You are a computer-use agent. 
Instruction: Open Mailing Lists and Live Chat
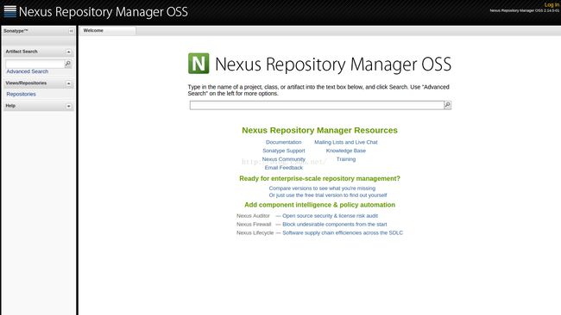(345, 142)
